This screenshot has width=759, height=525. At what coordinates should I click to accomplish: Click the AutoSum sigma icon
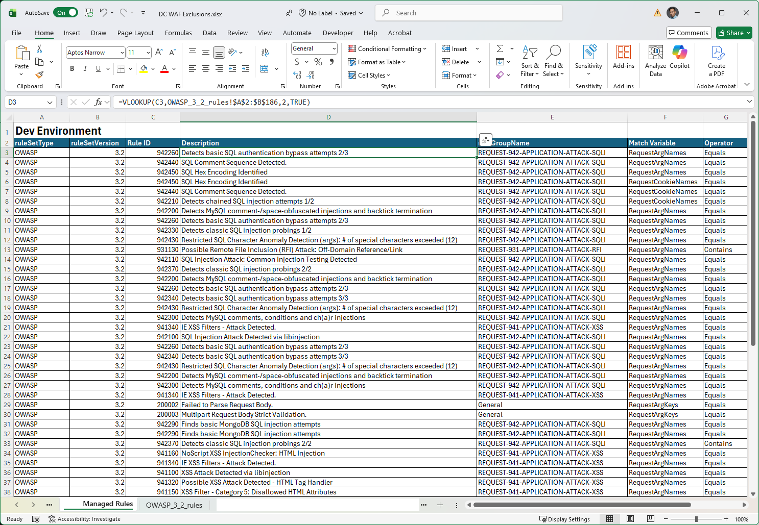pyautogui.click(x=500, y=48)
